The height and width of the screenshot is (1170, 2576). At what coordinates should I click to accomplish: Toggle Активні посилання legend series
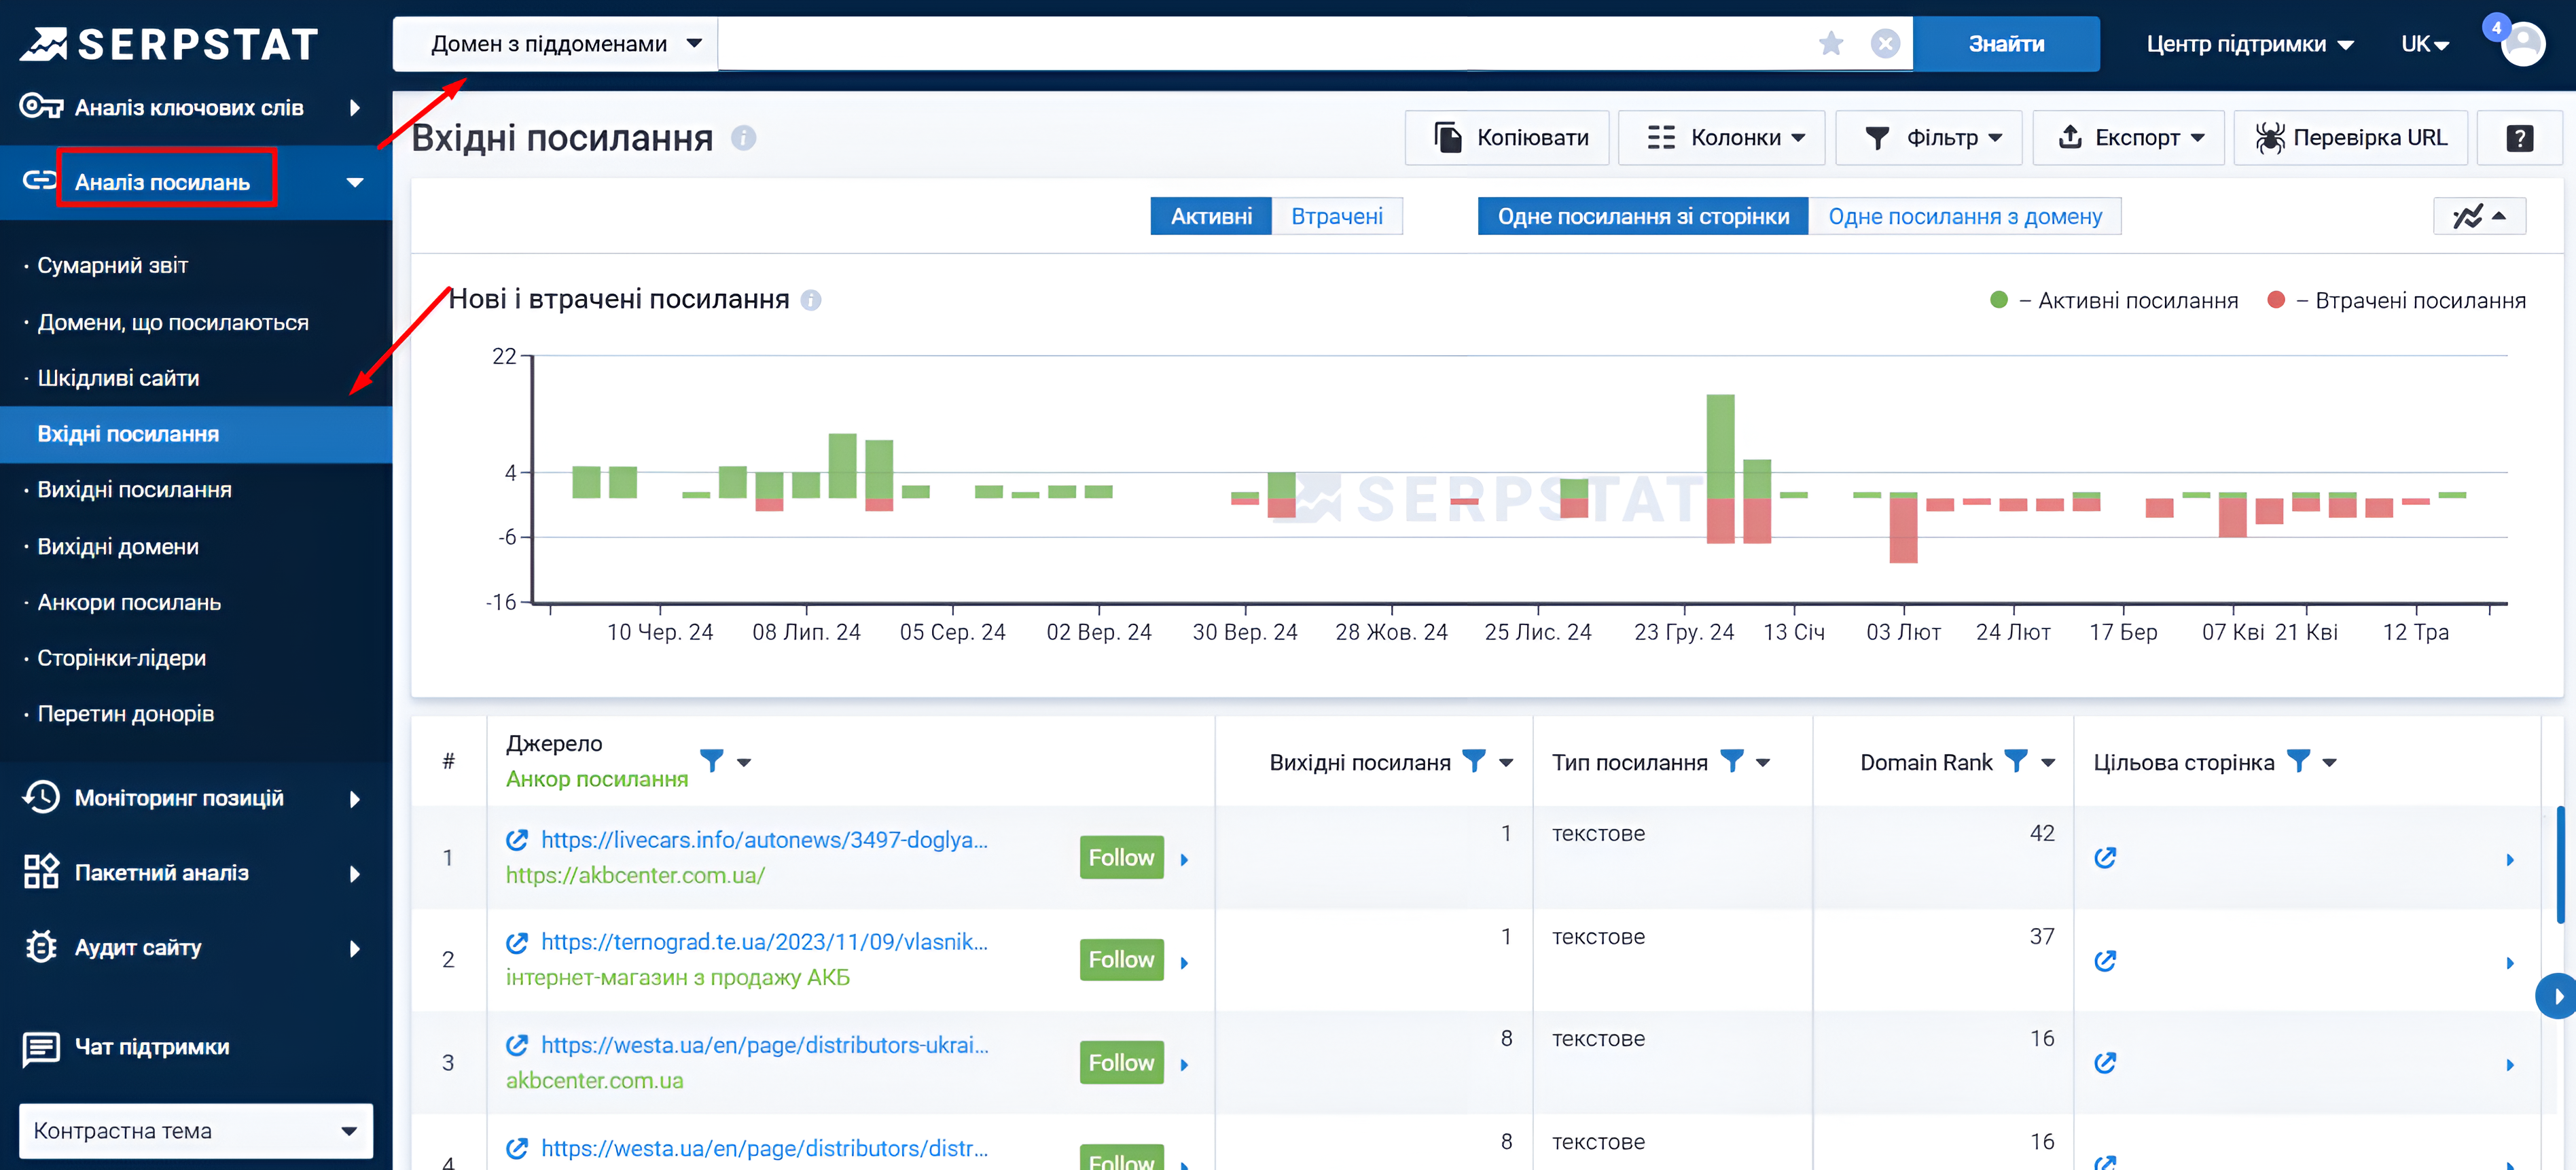(x=2113, y=300)
